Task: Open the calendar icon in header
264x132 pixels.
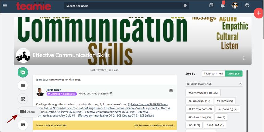Action: [211, 5]
